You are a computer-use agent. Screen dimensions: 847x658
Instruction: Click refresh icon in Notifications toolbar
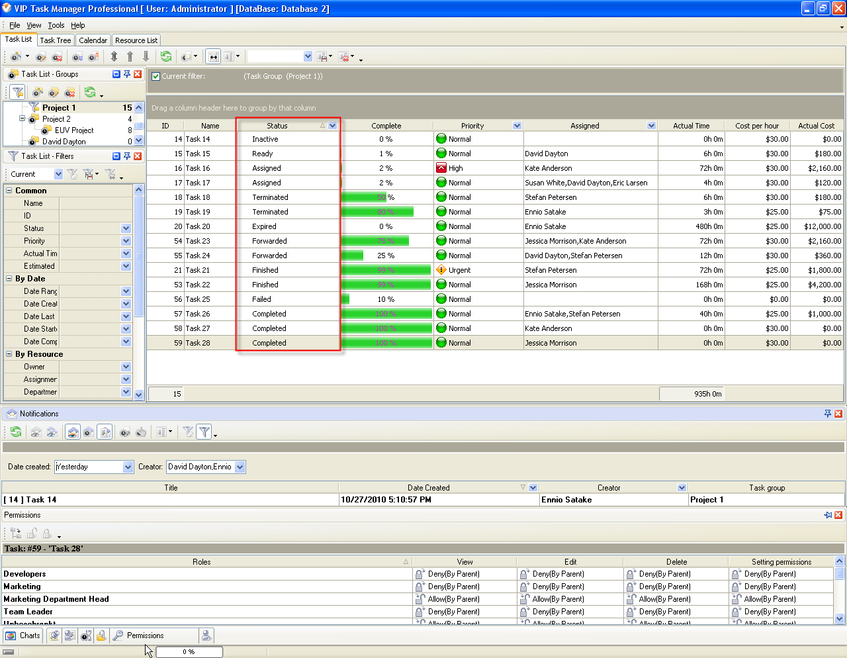pos(16,432)
